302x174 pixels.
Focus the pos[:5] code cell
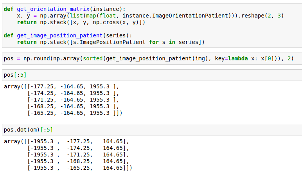pos(152,75)
